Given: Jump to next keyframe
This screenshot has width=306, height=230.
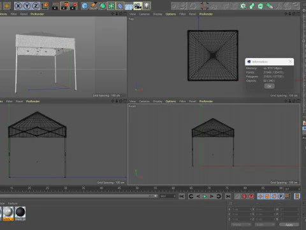Looking at the screenshot, I should (219, 196).
